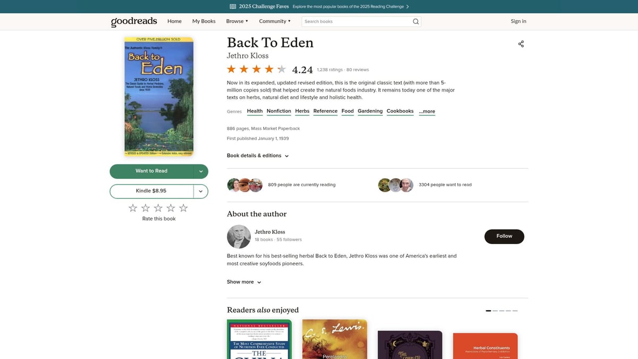
Task: Click the first currently-reading reader avatar
Action: 234,185
